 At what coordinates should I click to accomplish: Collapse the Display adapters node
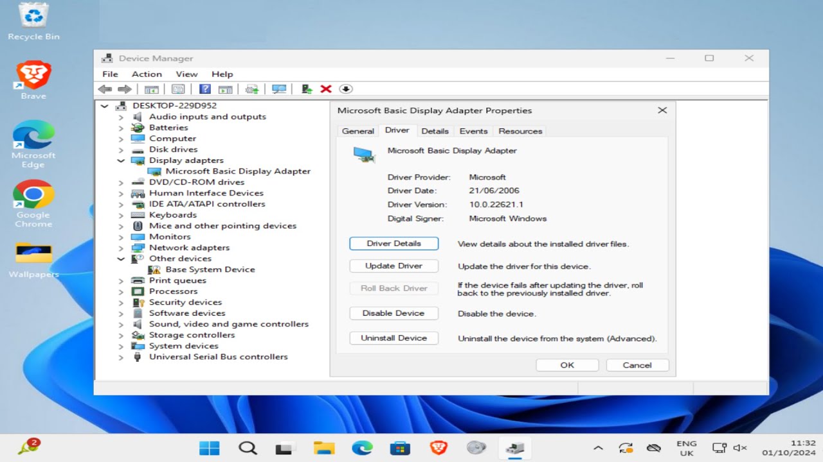click(x=121, y=160)
